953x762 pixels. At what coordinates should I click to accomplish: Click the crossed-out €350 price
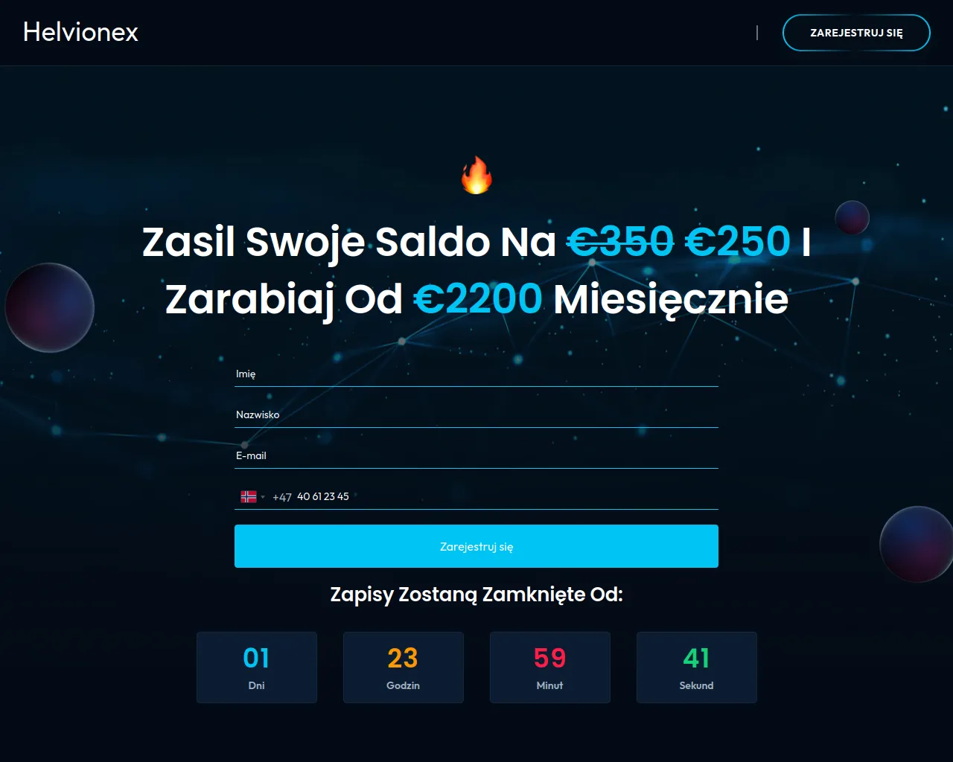[x=620, y=242]
